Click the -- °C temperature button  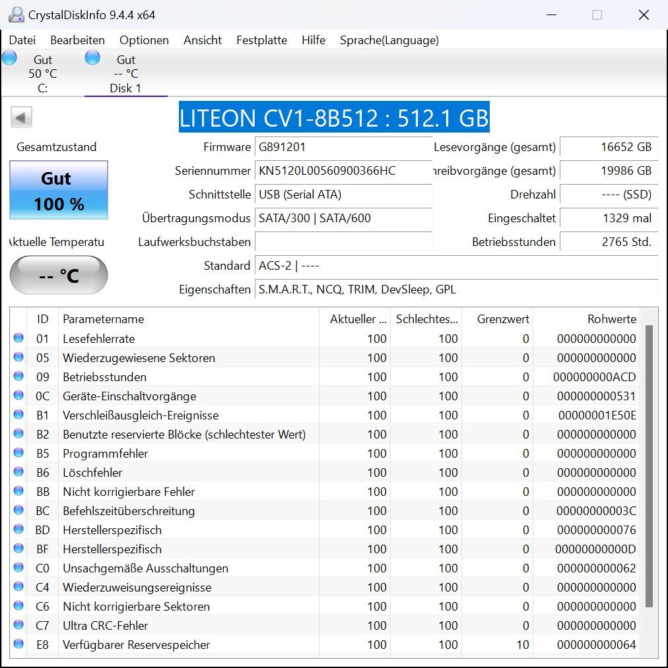tap(59, 275)
